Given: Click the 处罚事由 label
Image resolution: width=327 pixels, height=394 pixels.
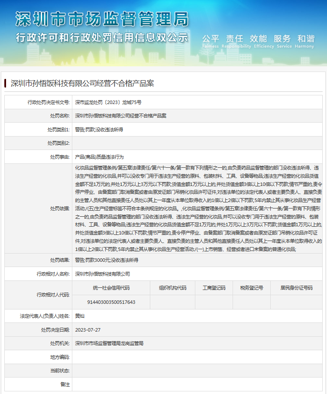Looking at the screenshot, I should (x=60, y=157).
